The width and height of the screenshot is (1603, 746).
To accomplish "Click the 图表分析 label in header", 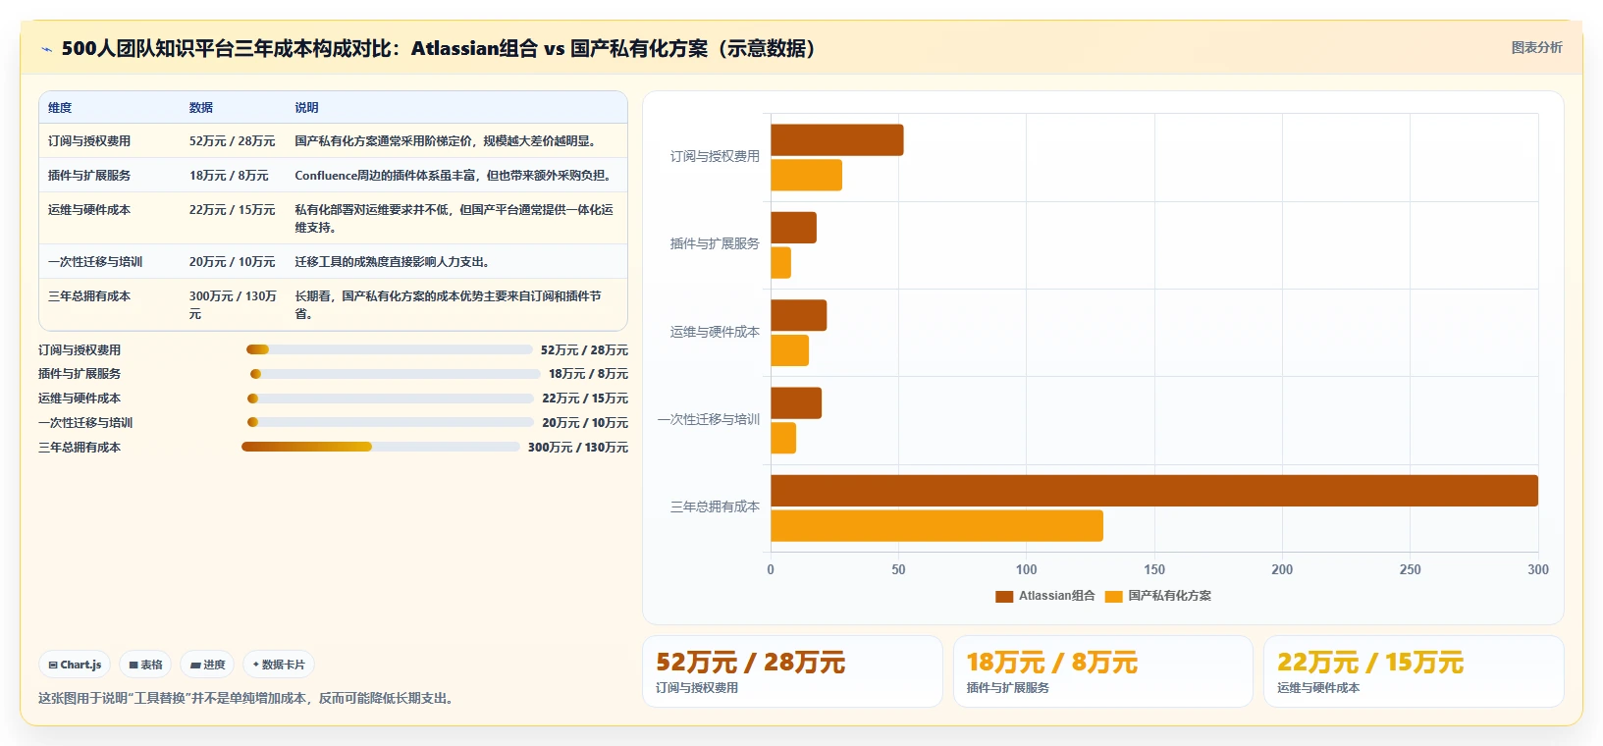I will [x=1536, y=47].
